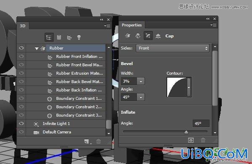Close the Properties panel
This screenshot has width=252, height=164.
[215, 19]
